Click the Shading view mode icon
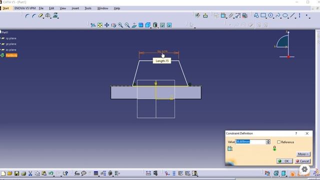The height and width of the screenshot is (180, 320). tap(155, 25)
